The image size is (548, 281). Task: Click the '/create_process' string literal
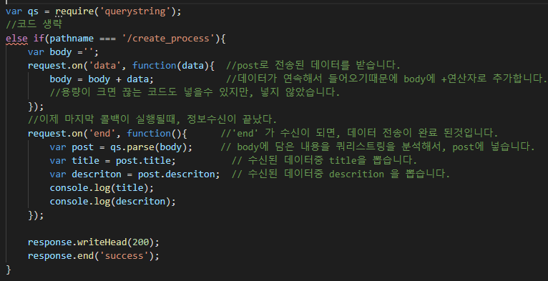point(168,39)
